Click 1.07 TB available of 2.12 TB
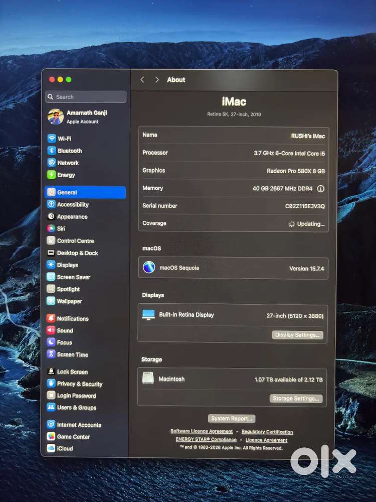The image size is (376, 502). (x=288, y=380)
